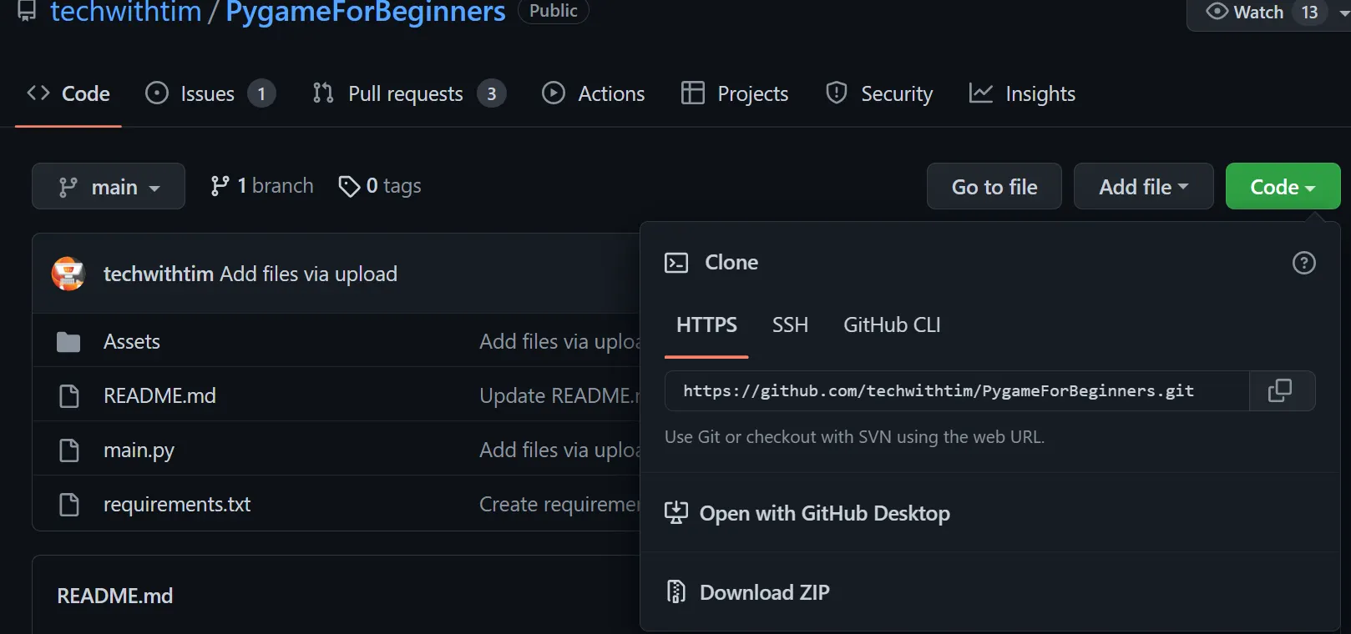Collapse the green Code dropdown
Image resolution: width=1351 pixels, height=634 pixels.
pos(1283,186)
